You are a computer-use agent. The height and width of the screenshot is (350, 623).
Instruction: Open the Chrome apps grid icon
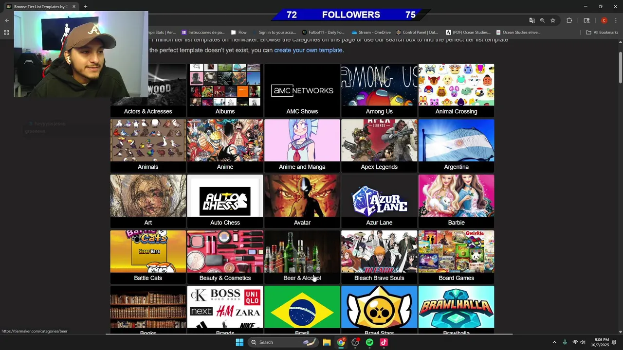coord(6,33)
